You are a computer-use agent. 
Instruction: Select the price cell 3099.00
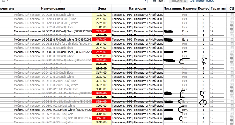[102, 105]
